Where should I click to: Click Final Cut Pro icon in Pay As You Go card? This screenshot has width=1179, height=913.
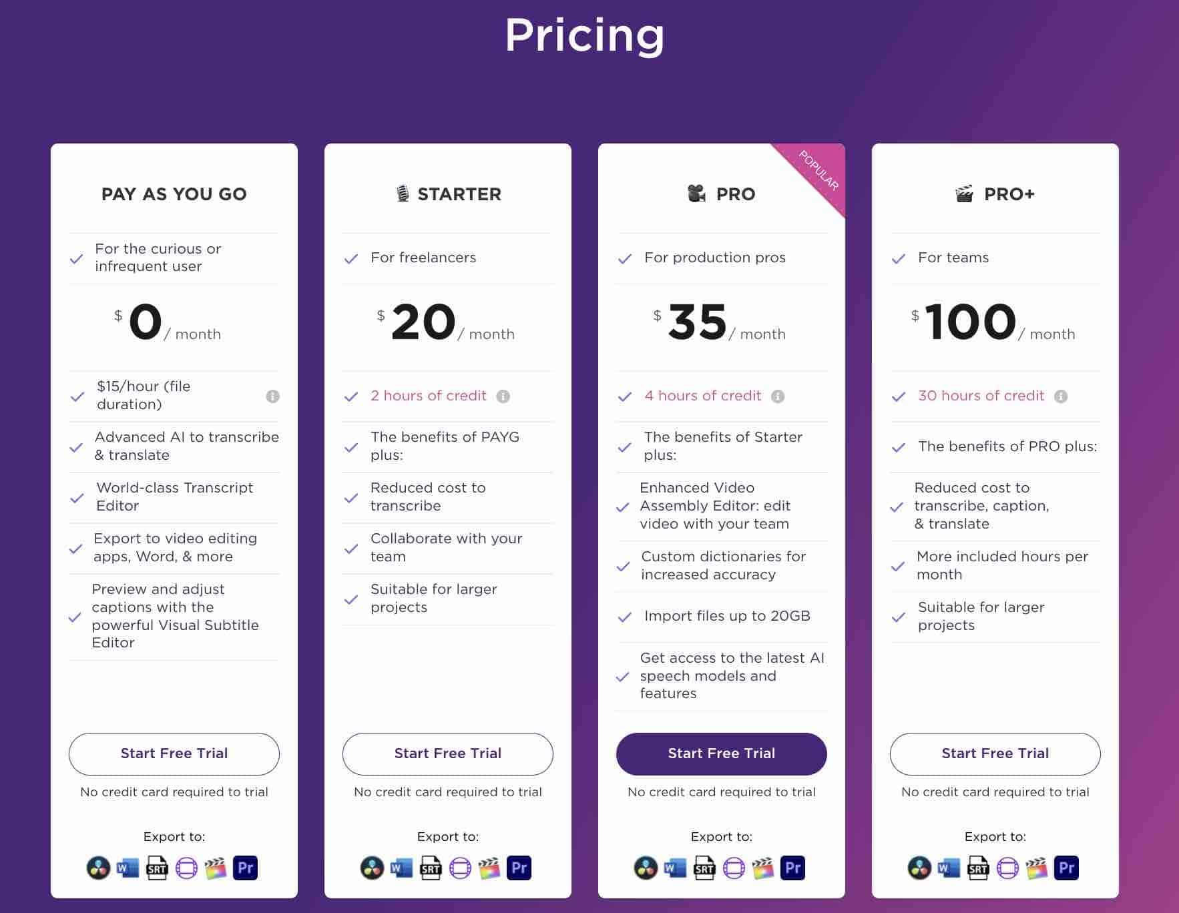click(x=216, y=868)
